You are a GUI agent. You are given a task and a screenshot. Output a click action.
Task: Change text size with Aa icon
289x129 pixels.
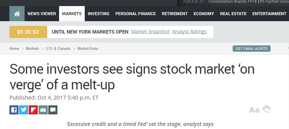(x=254, y=110)
